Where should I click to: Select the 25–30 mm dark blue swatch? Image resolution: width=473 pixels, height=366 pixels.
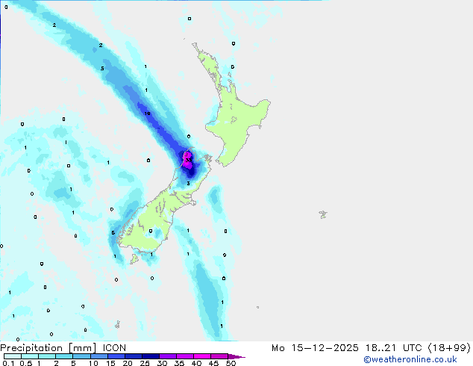point(150,356)
